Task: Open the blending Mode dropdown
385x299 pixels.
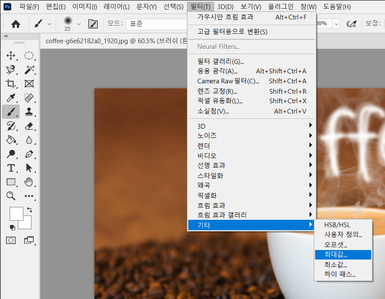Action: point(157,24)
